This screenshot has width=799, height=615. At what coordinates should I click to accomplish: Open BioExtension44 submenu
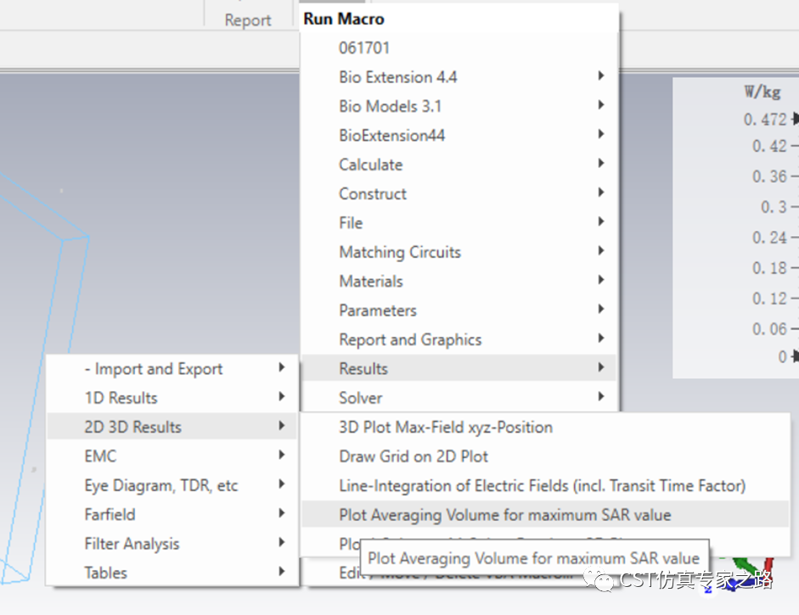tap(459, 135)
